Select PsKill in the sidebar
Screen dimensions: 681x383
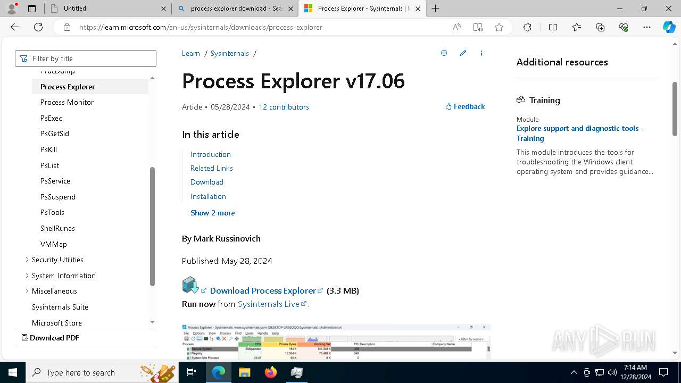point(48,149)
